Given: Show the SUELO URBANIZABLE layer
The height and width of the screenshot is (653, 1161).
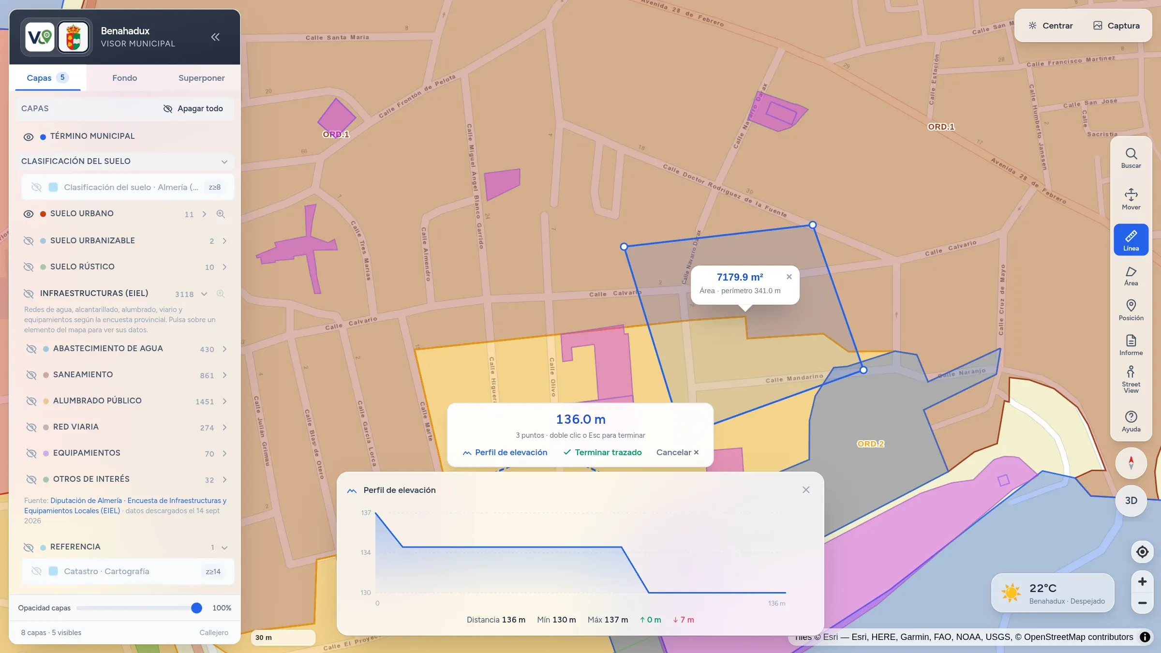Looking at the screenshot, I should [29, 241].
